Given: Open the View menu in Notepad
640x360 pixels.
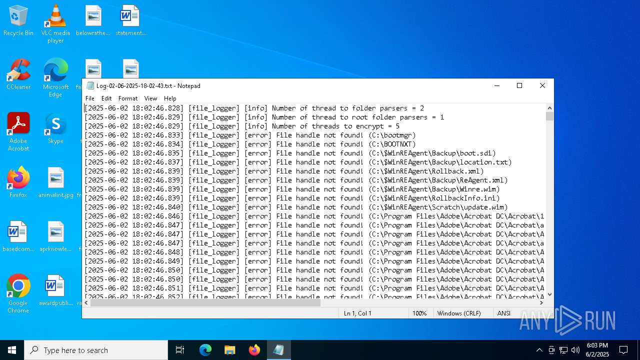Looking at the screenshot, I should point(150,98).
